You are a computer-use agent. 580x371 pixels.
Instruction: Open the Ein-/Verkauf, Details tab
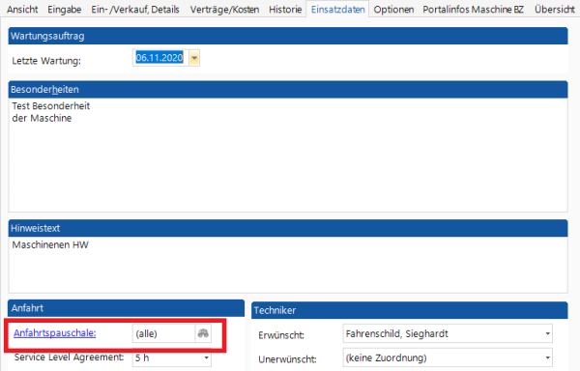tap(135, 10)
